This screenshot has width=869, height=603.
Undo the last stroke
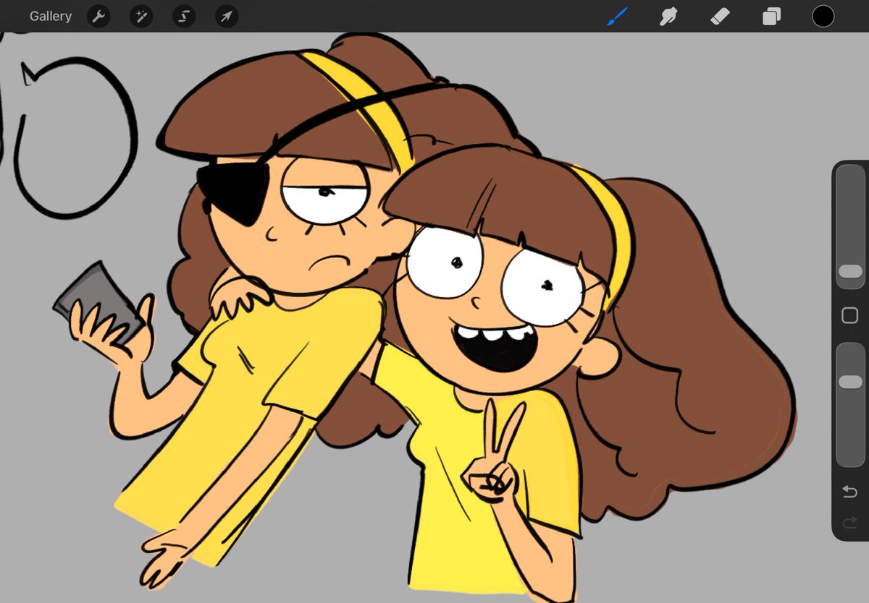pyautogui.click(x=850, y=492)
